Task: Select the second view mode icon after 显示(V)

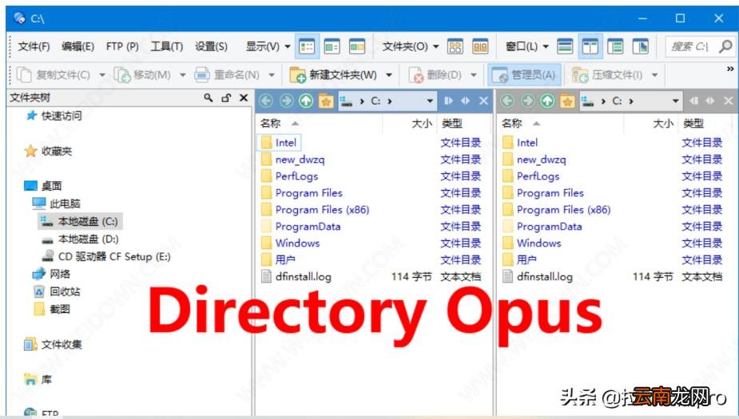Action: 332,46
